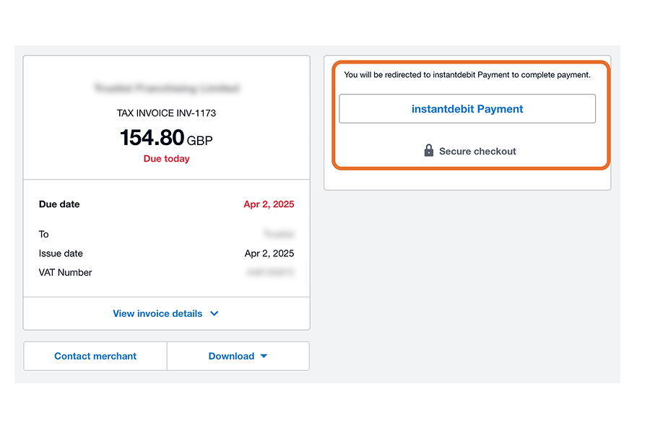Click the blurred merchant name at top
The image size is (650, 428).
point(167,88)
